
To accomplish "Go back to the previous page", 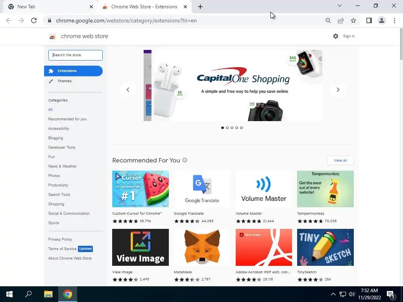I will tap(9, 20).
